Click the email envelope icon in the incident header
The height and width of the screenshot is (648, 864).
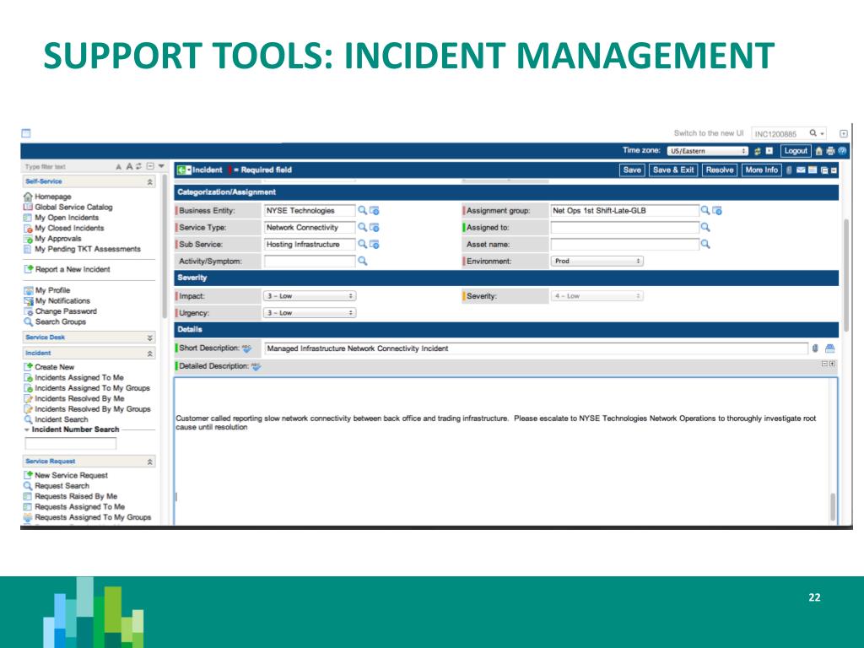pyautogui.click(x=801, y=170)
